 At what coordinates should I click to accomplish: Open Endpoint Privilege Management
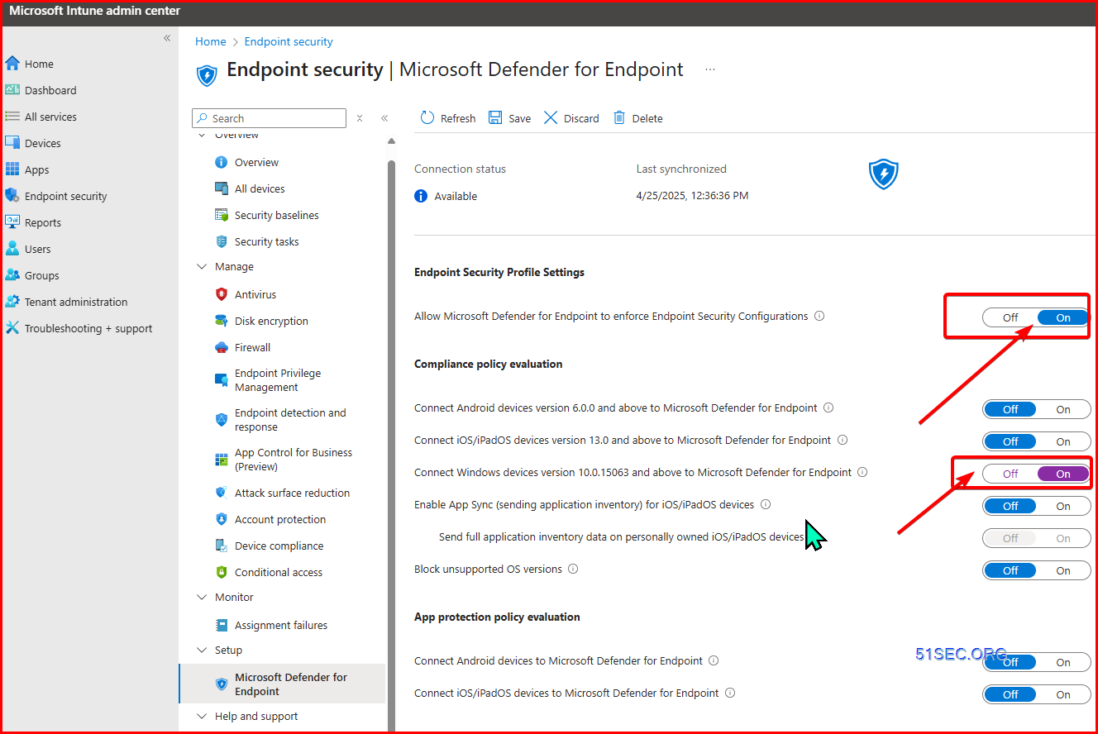pyautogui.click(x=278, y=380)
